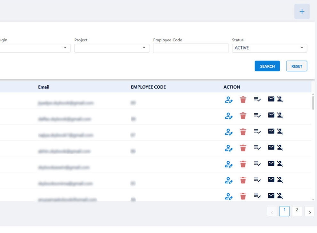Click edit user icon in first row
317x233 pixels.
pos(228,100)
